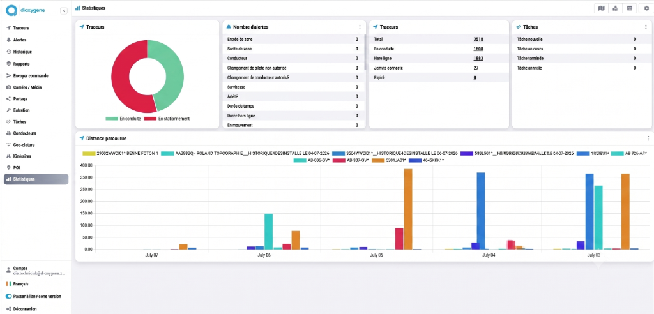Open Geo-cloture menu entry

click(36, 145)
